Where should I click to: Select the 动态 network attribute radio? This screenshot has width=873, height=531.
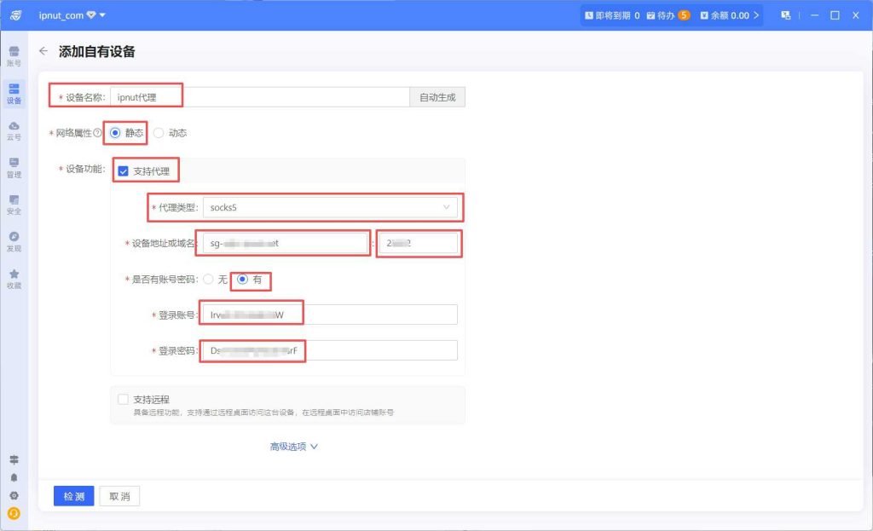pos(159,133)
